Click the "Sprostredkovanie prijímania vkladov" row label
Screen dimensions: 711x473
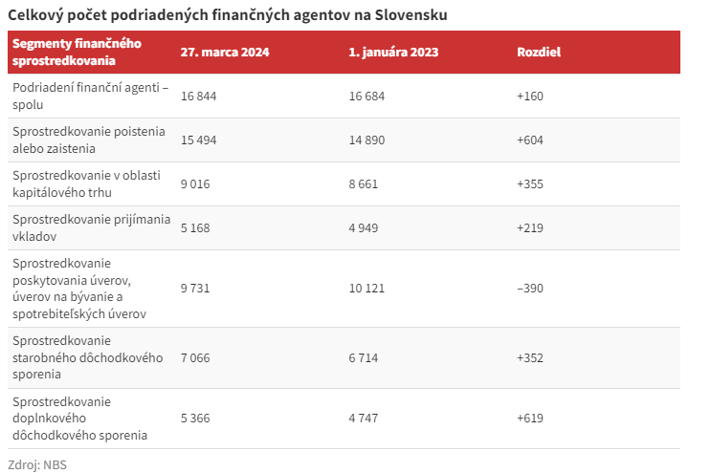click(89, 227)
